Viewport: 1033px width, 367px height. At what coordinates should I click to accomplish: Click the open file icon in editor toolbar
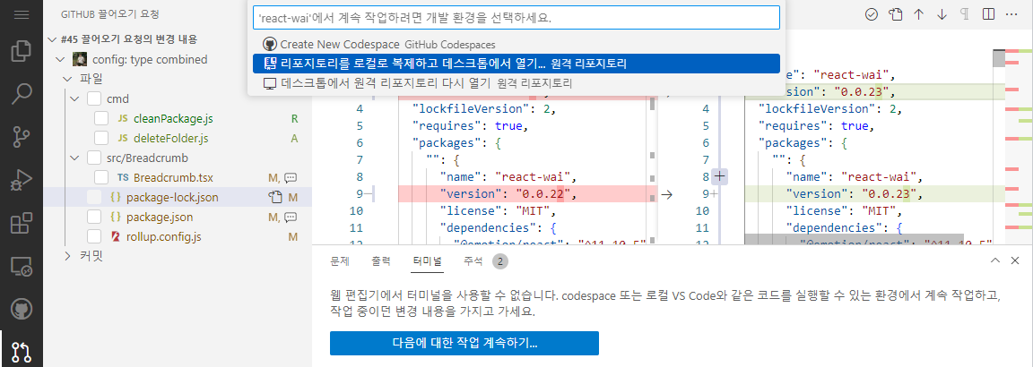(895, 14)
